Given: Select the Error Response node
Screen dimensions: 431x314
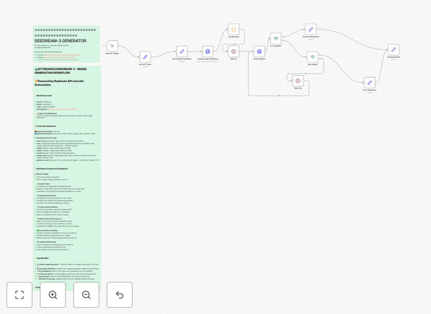Looking at the screenshot, I should pyautogui.click(x=369, y=83).
